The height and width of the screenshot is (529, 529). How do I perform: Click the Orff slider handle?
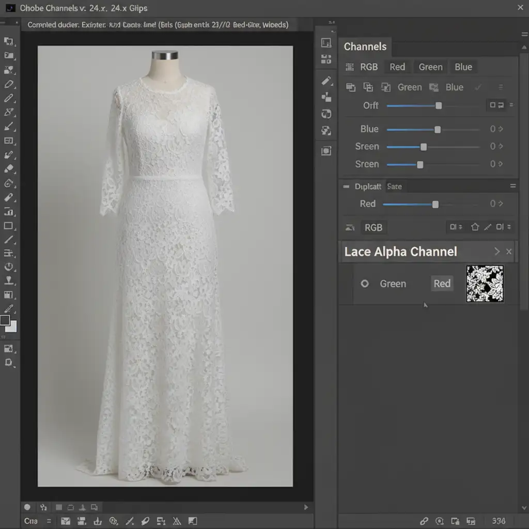coord(439,105)
